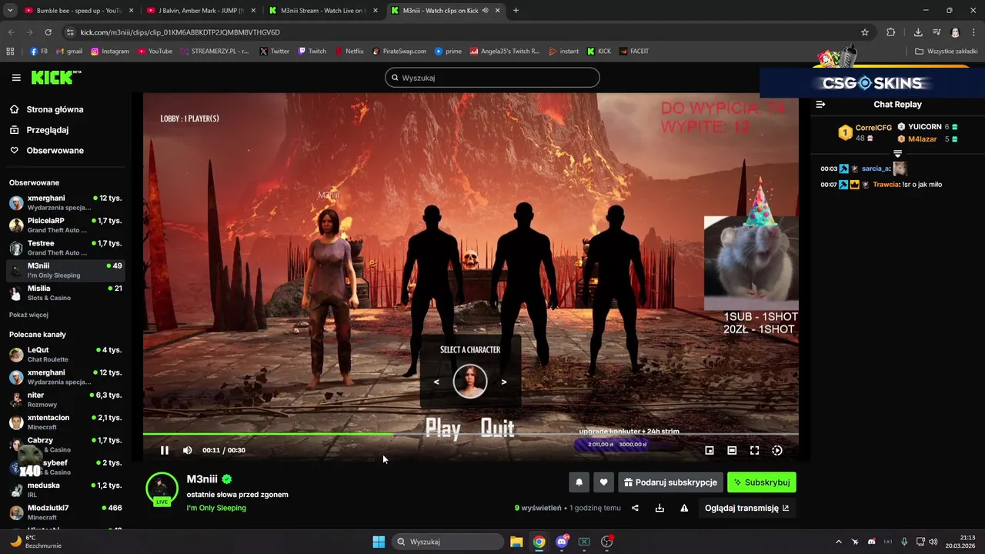Open the hamburger menu next to KICK logo
This screenshot has height=554, width=985.
pos(16,78)
